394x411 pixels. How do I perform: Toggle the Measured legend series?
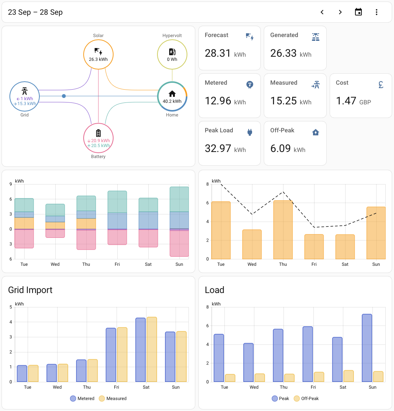point(113,399)
